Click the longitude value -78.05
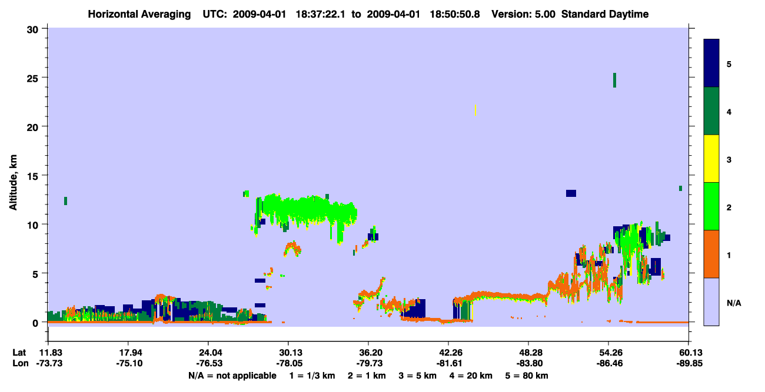765x392 pixels. (288, 364)
